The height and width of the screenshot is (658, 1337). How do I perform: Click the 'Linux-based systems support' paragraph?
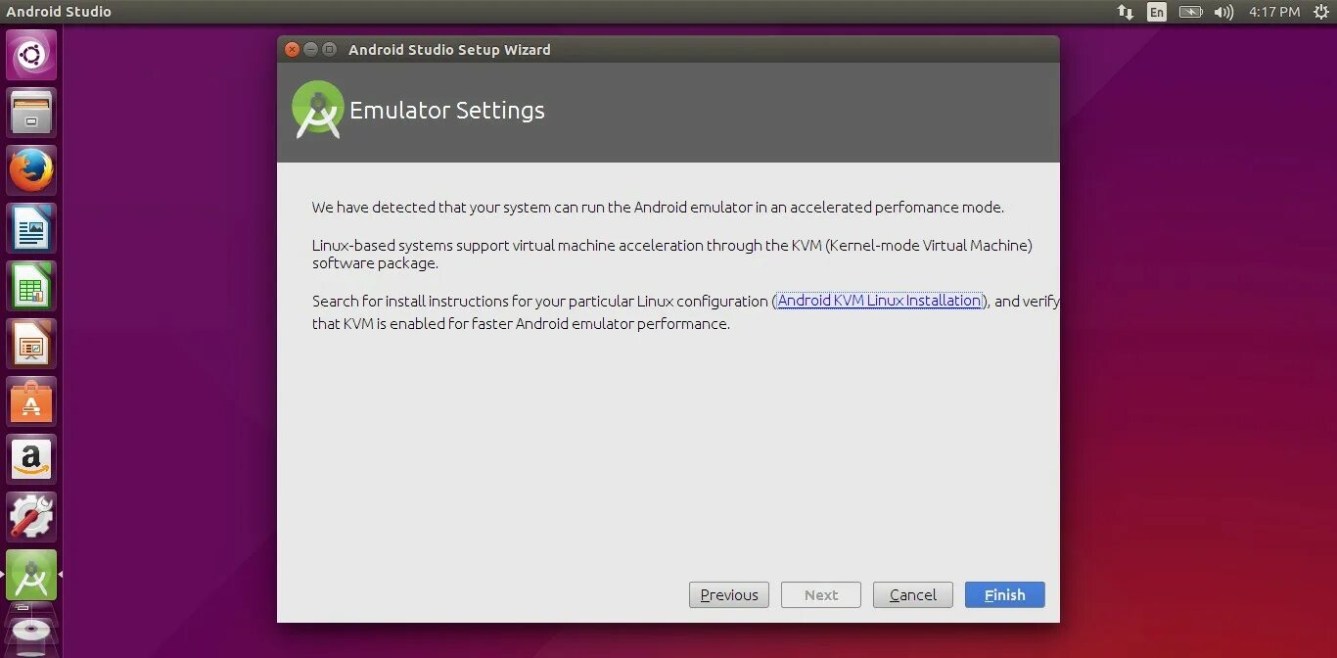click(x=672, y=255)
